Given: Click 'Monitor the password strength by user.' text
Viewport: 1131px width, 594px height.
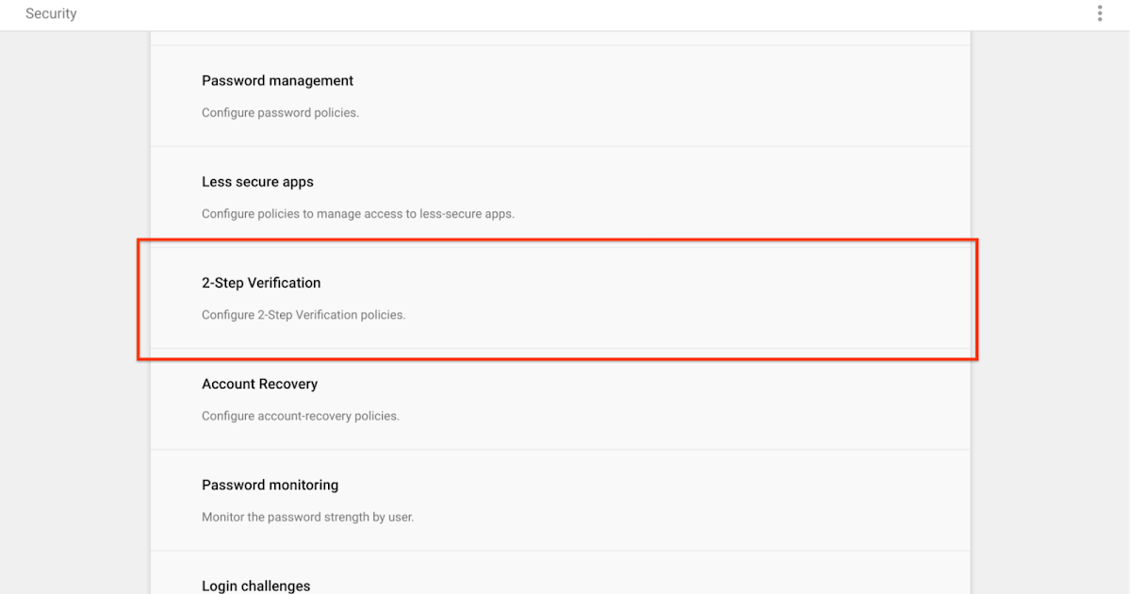Looking at the screenshot, I should tap(307, 517).
